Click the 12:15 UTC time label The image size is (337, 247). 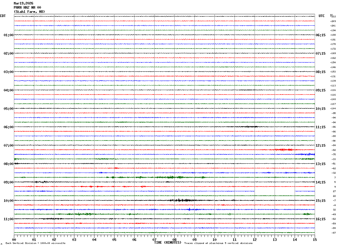pos(321,146)
